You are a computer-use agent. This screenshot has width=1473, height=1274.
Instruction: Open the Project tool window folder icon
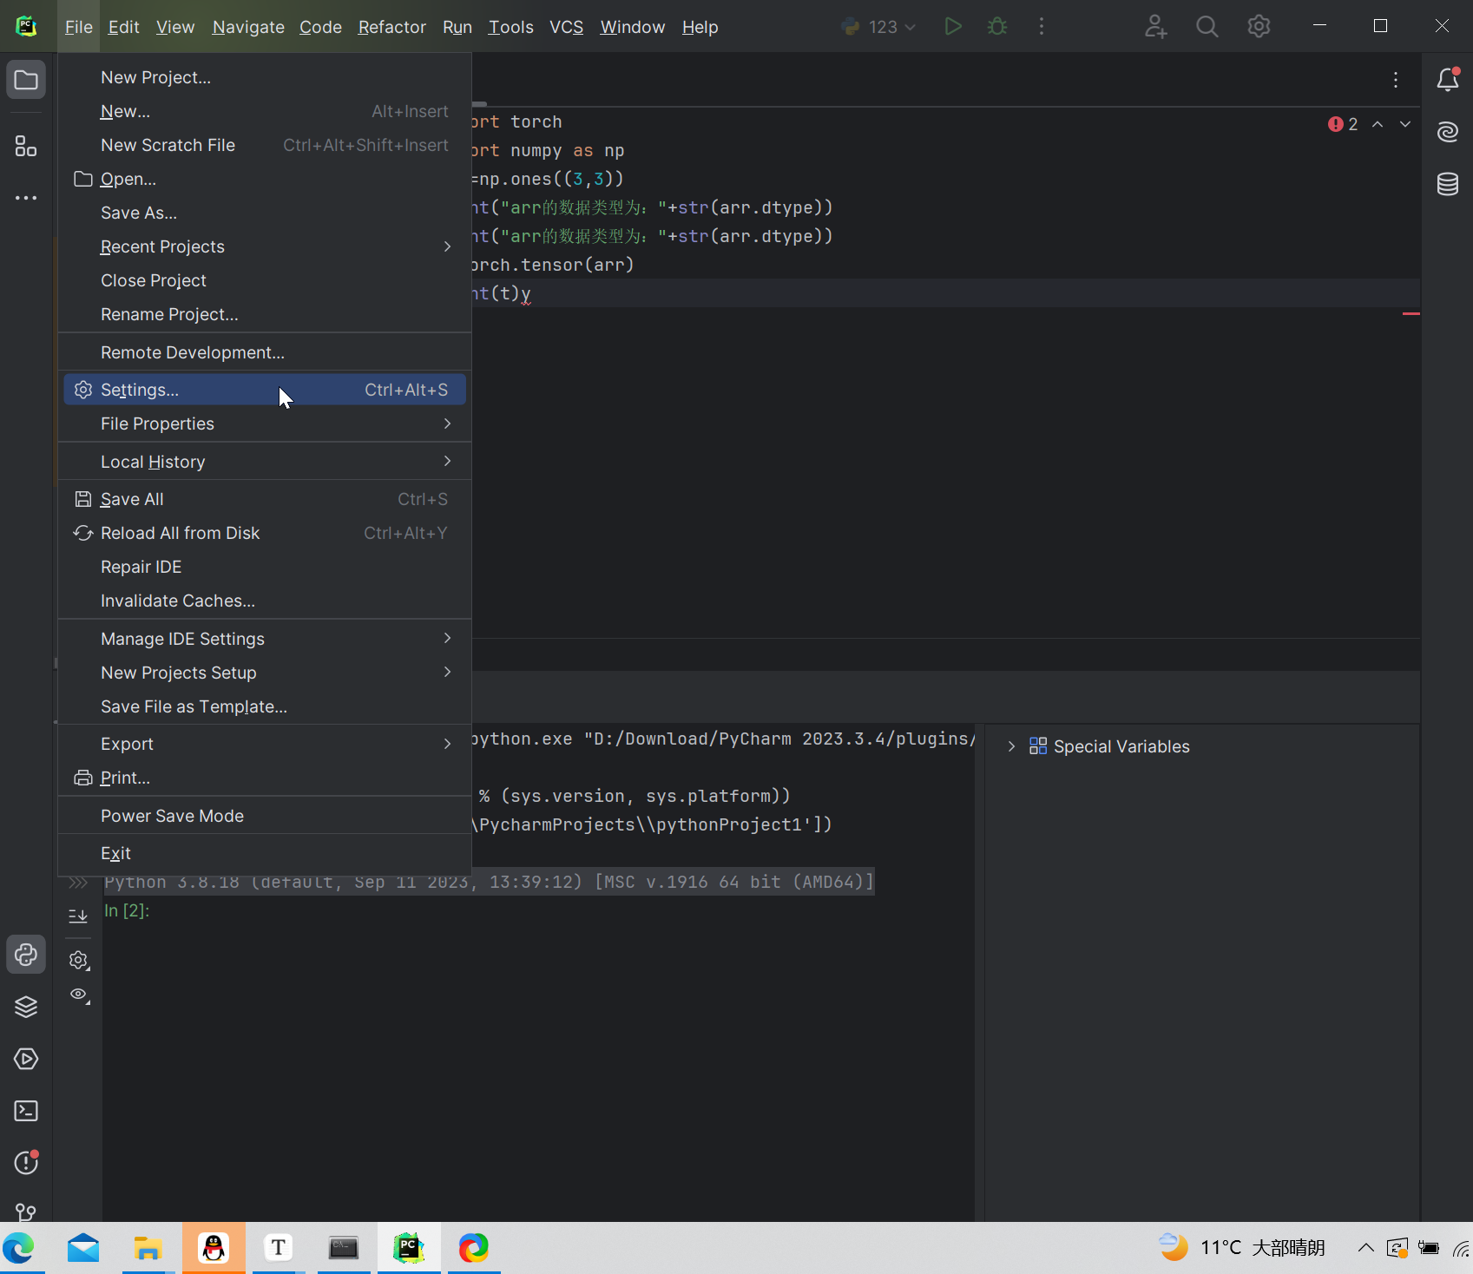pyautogui.click(x=26, y=81)
